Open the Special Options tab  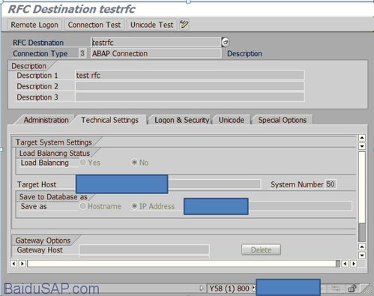pyautogui.click(x=283, y=120)
